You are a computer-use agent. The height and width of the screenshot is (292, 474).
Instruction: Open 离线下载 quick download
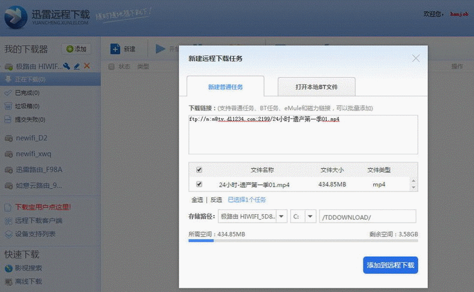[x=28, y=281]
